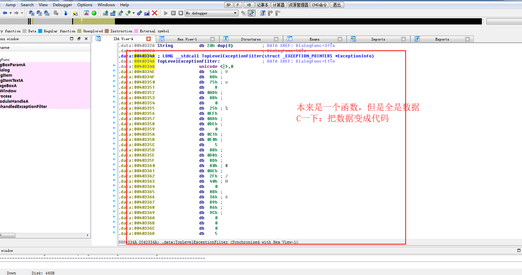The width and height of the screenshot is (522, 275).
Task: Click the flashlight with warning sign icon
Action: (75, 13)
